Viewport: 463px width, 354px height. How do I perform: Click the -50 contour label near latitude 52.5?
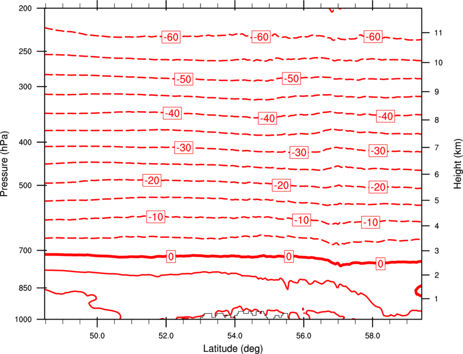click(184, 79)
